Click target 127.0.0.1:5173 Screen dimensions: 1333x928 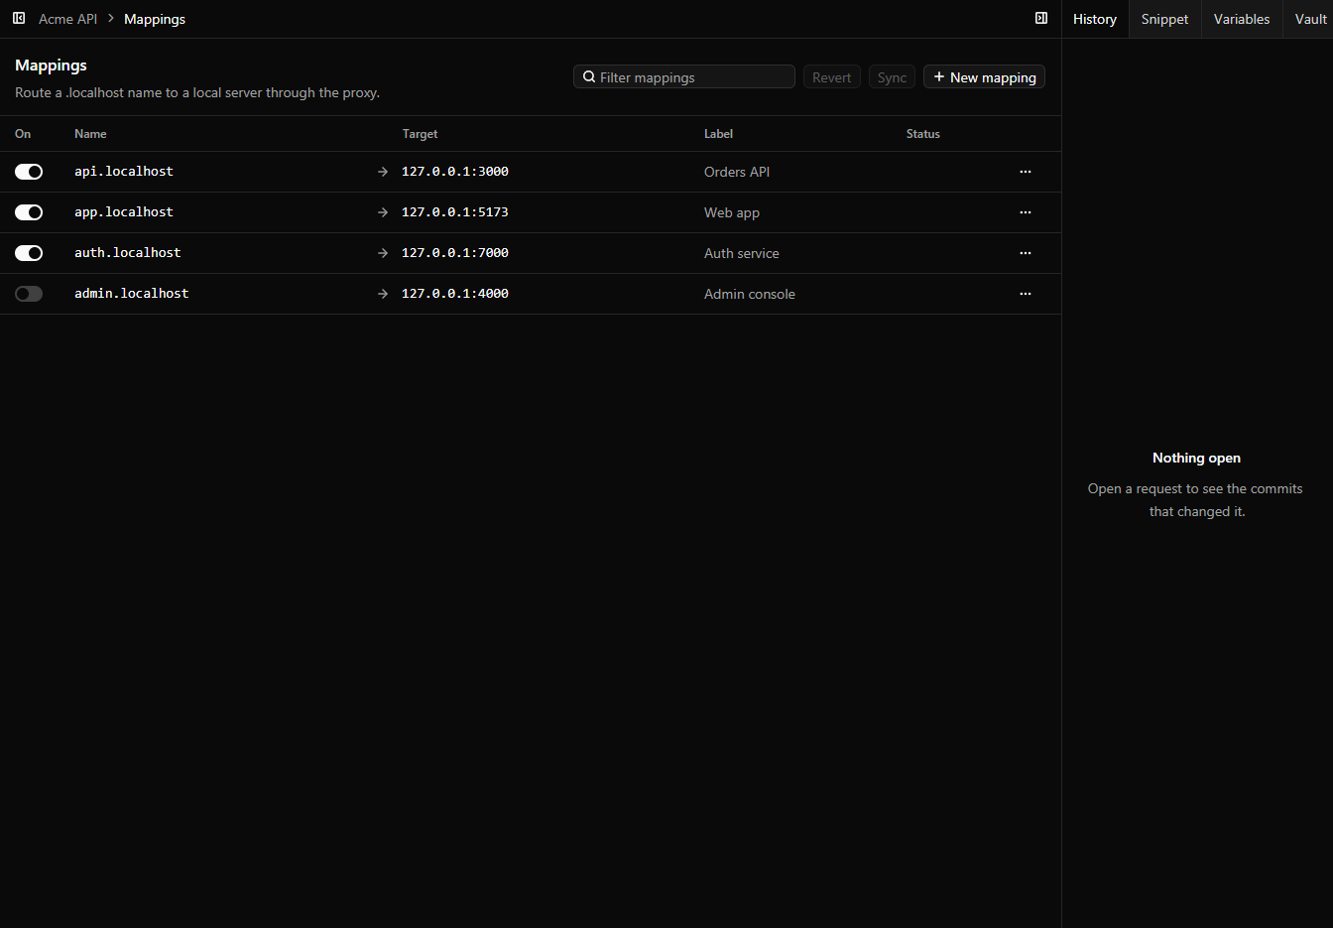[x=455, y=212]
